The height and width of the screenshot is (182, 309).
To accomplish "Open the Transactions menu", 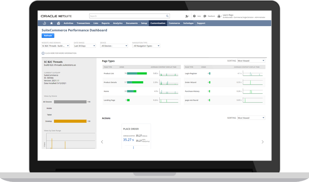I will pyautogui.click(x=83, y=23).
